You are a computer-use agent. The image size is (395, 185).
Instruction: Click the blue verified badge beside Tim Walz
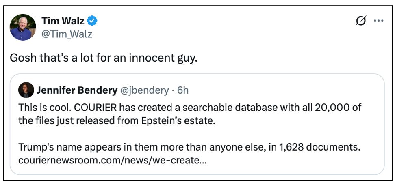[91, 21]
